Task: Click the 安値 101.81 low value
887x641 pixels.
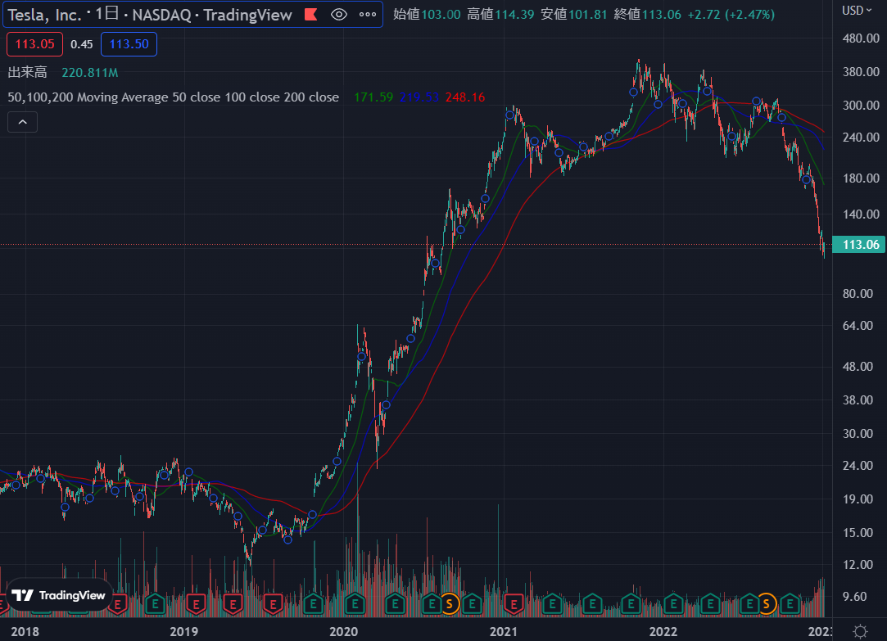Action: (573, 14)
